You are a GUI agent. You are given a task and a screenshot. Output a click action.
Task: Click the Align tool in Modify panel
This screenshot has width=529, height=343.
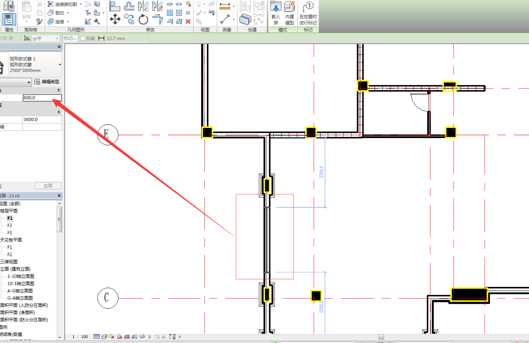coord(115,6)
